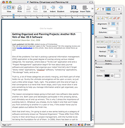125x128 pixels.
Task: Set cell Horizontal alignment to center
Action: 112,47
